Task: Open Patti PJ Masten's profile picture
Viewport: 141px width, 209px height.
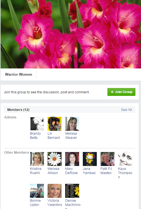Action: [107, 159]
